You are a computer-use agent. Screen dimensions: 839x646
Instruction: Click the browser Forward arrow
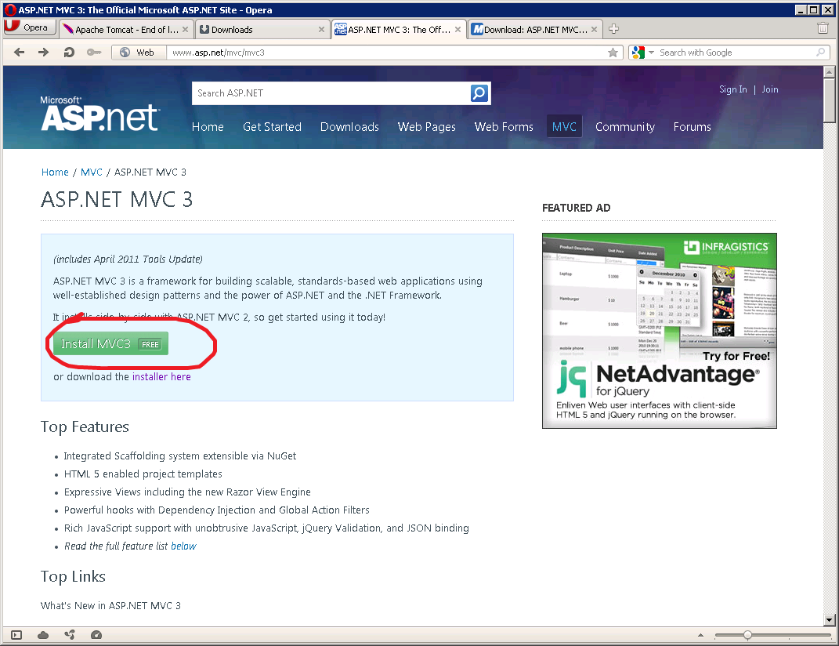[43, 52]
